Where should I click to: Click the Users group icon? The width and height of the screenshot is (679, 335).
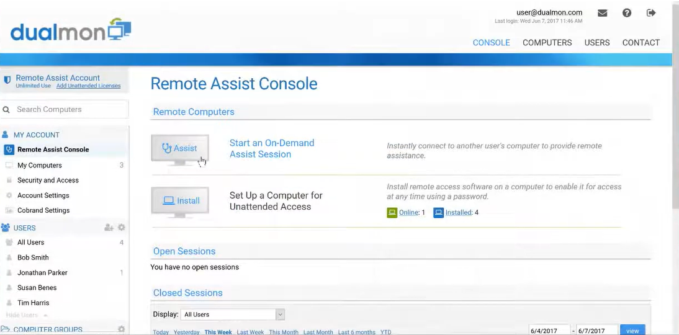[6, 228]
